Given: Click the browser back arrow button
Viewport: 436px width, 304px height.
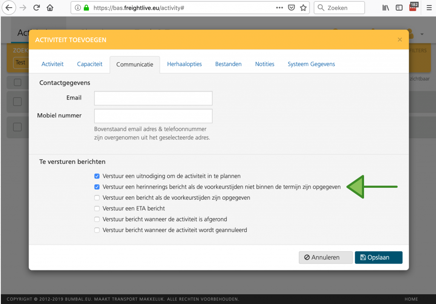Looking at the screenshot, I should [x=9, y=8].
